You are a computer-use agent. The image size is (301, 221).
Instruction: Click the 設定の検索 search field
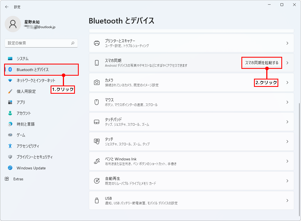pos(41,43)
